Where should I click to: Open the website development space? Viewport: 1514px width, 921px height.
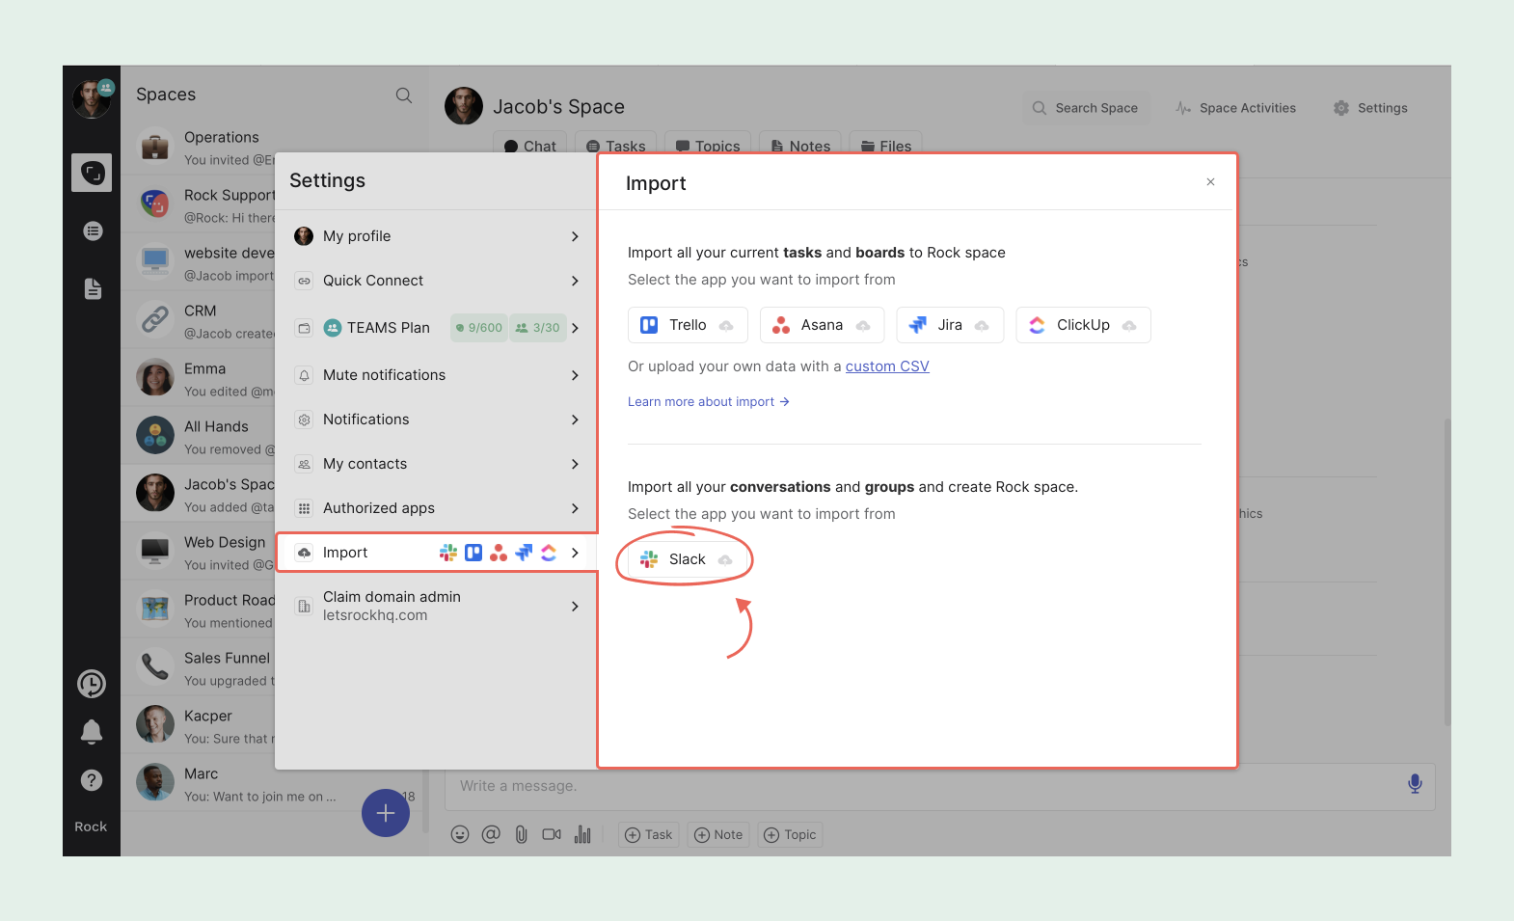pyautogui.click(x=198, y=263)
